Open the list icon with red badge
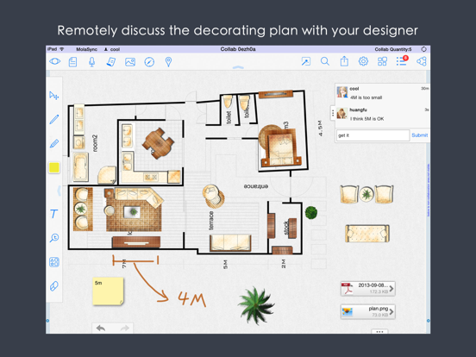Viewport: 476px width, 357px height. coord(402,60)
